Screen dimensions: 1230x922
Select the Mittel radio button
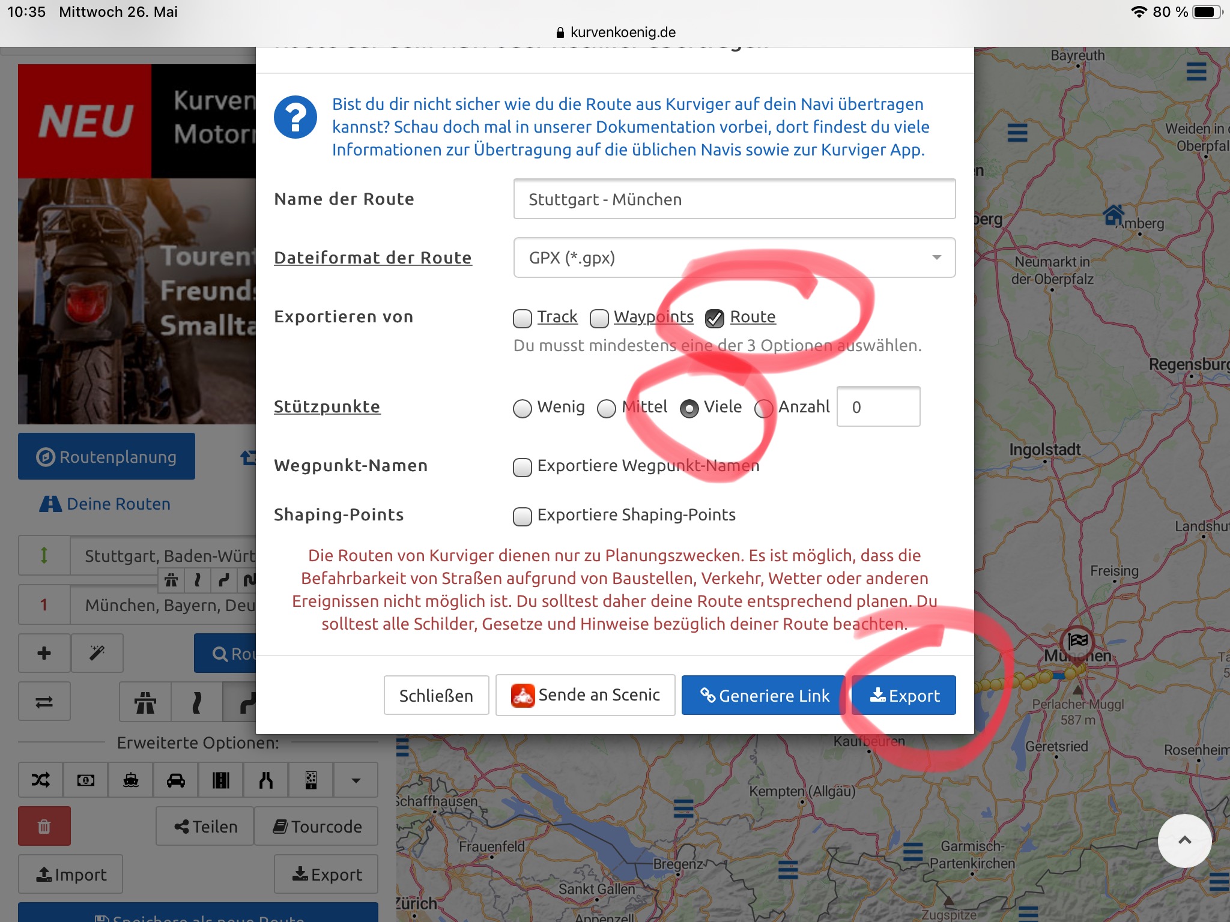coord(607,408)
